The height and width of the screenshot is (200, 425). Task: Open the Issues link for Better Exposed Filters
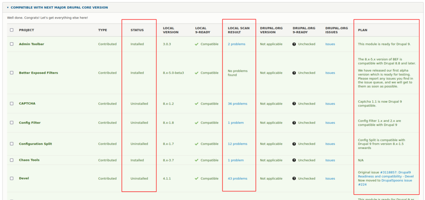330,73
